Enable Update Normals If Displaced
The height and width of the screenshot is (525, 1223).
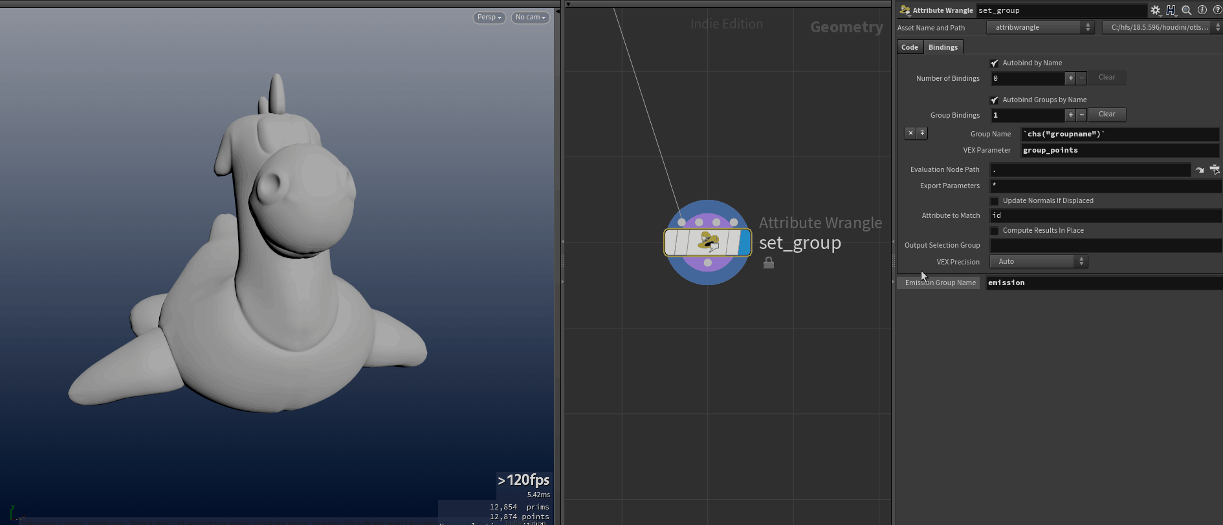coord(995,201)
